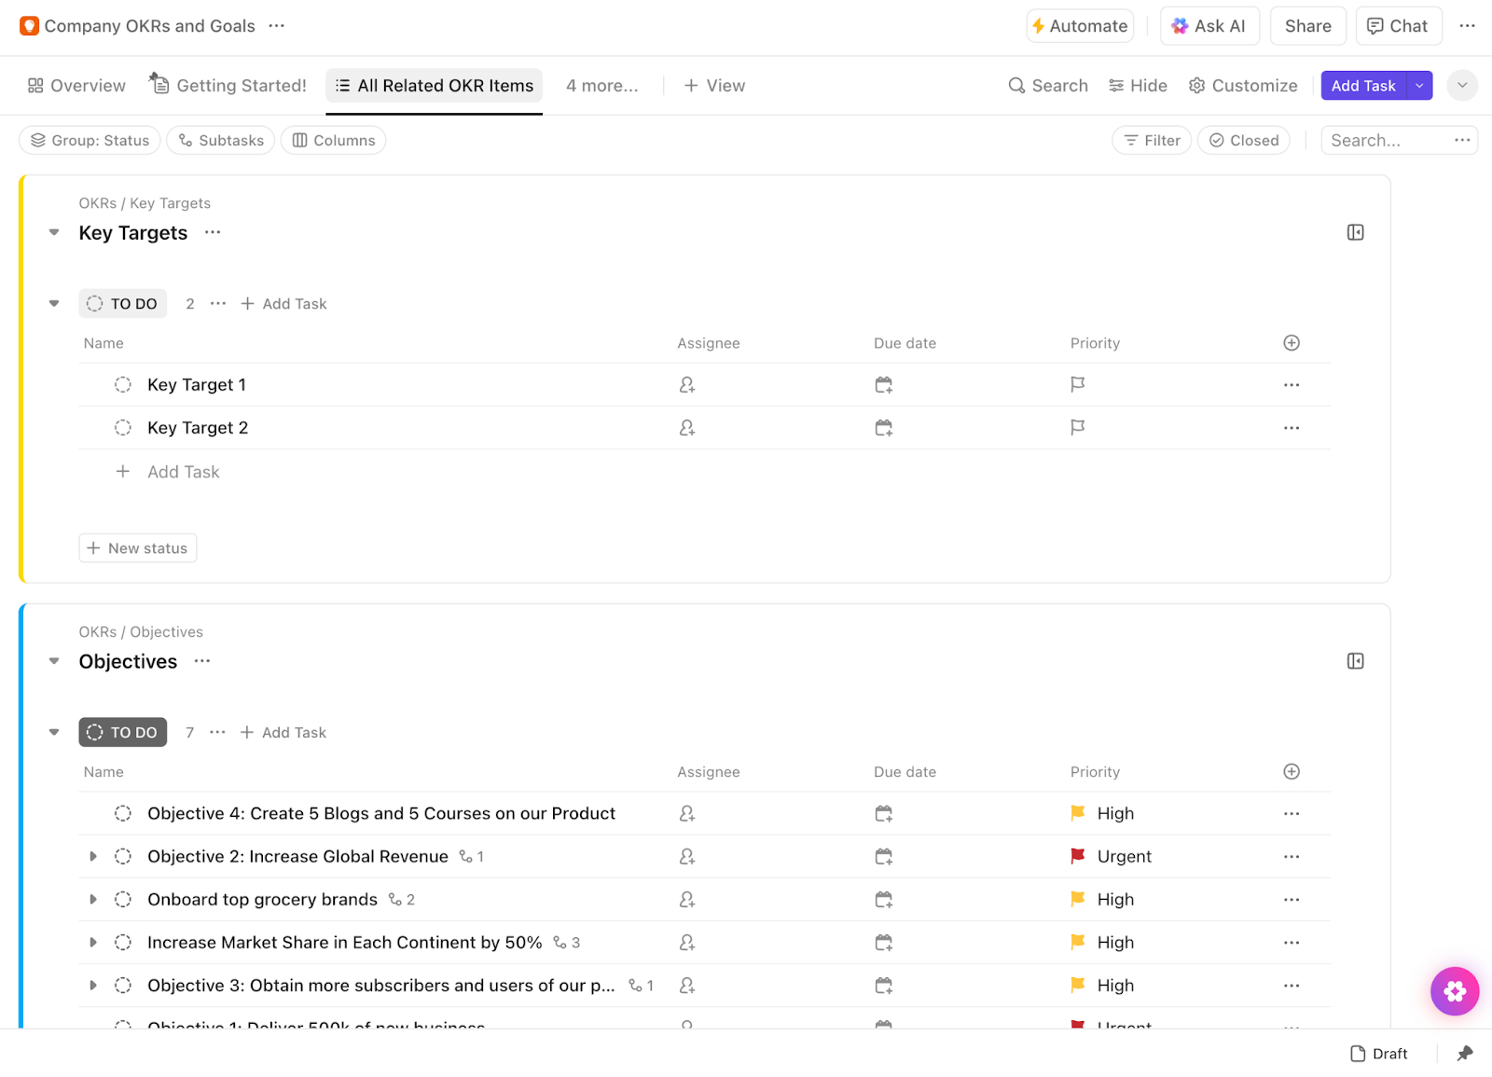This screenshot has height=1077, width=1492.
Task: Open the Automate lightning menu
Action: [1080, 26]
